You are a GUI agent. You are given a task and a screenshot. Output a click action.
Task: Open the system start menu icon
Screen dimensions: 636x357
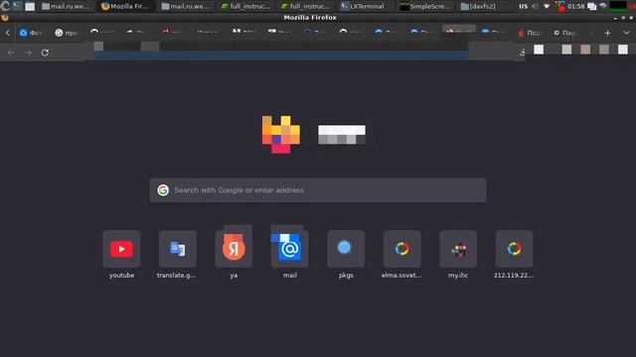[x=5, y=6]
